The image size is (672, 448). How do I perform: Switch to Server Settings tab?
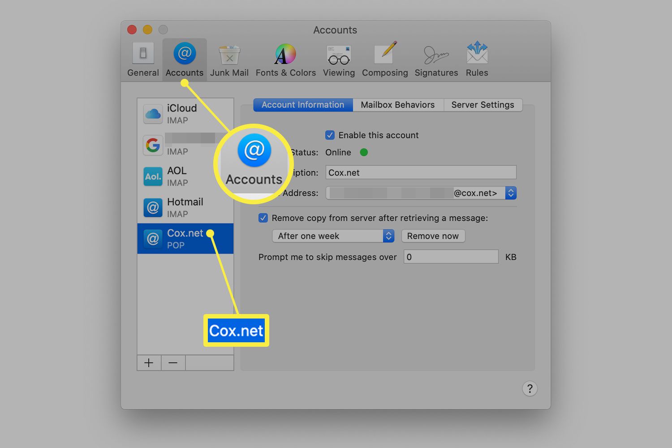(x=483, y=105)
